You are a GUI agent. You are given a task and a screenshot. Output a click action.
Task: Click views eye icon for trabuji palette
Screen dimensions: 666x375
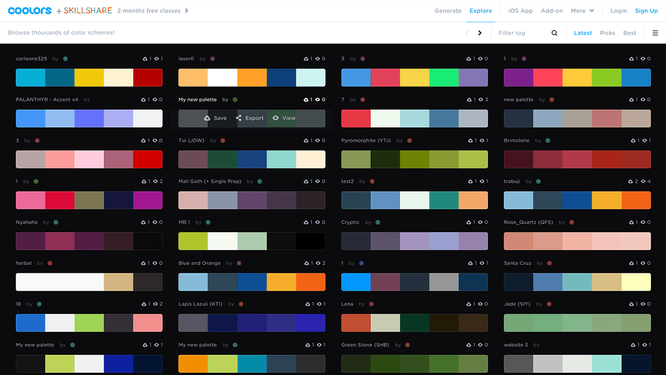[x=643, y=181]
